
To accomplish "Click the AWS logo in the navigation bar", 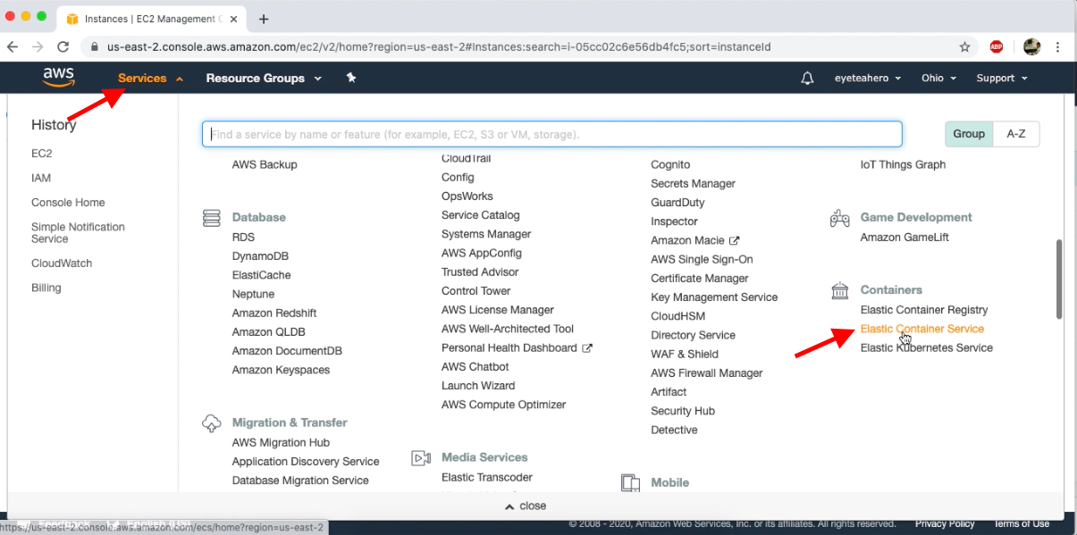I will click(57, 77).
